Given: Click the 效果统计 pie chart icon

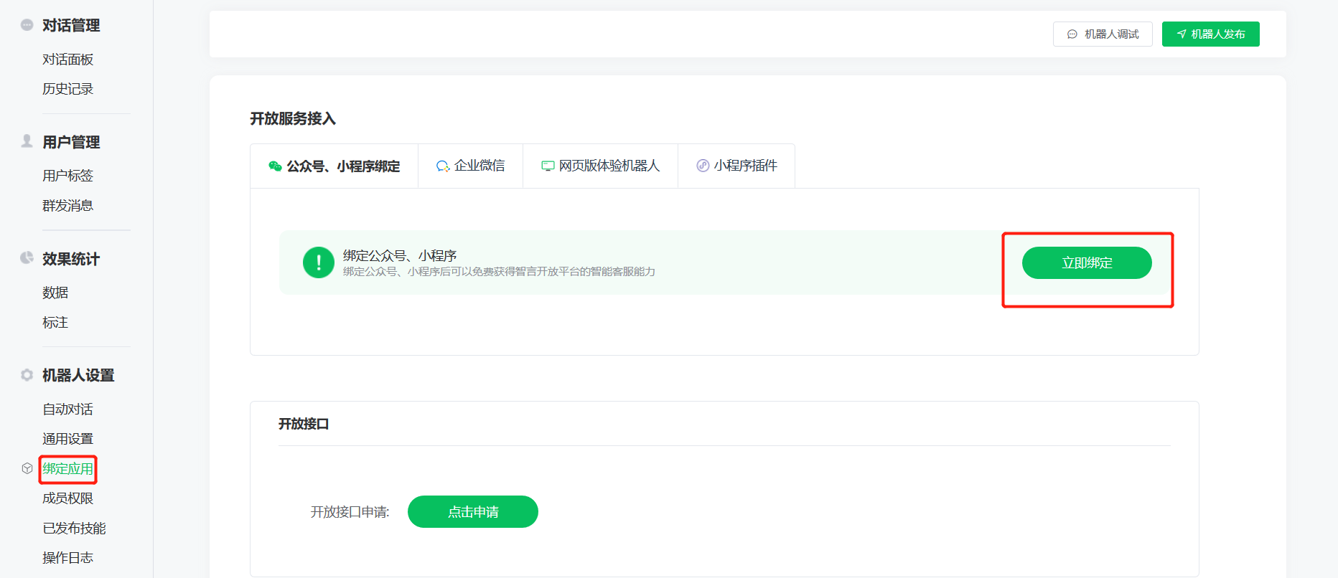Looking at the screenshot, I should (27, 257).
